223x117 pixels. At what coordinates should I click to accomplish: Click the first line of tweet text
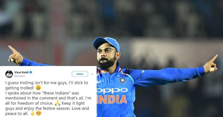[x=47, y=83]
